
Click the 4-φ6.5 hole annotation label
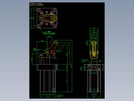[x=47, y=32]
